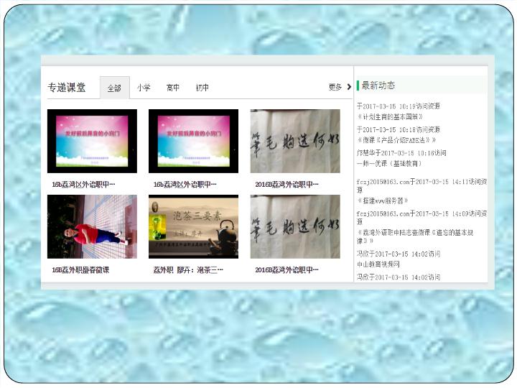This screenshot has height=388, width=517.
Task: Click the 更多 link
Action: pyautogui.click(x=335, y=87)
